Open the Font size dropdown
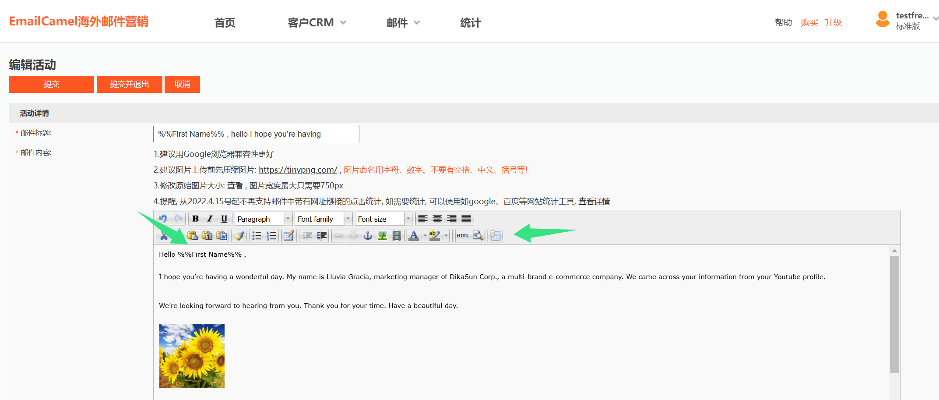This screenshot has height=400, width=939. click(x=384, y=219)
